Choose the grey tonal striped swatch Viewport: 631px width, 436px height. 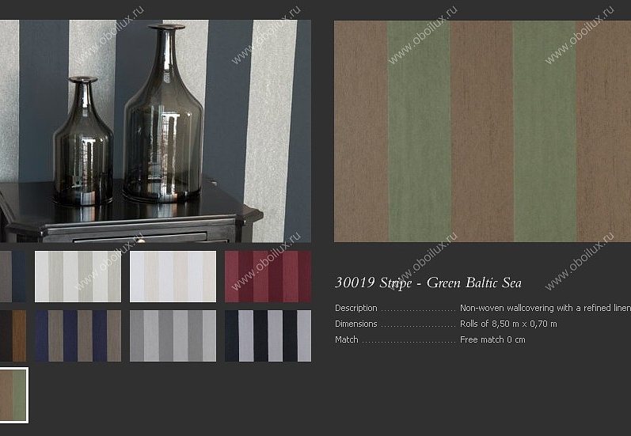point(173,336)
